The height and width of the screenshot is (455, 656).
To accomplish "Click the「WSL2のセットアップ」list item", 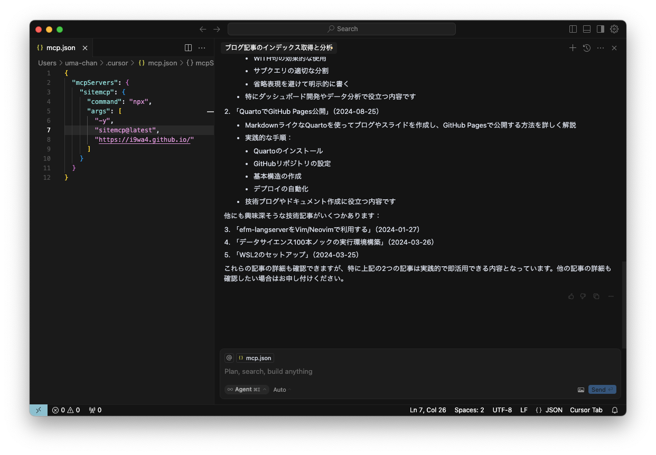I will pos(297,255).
